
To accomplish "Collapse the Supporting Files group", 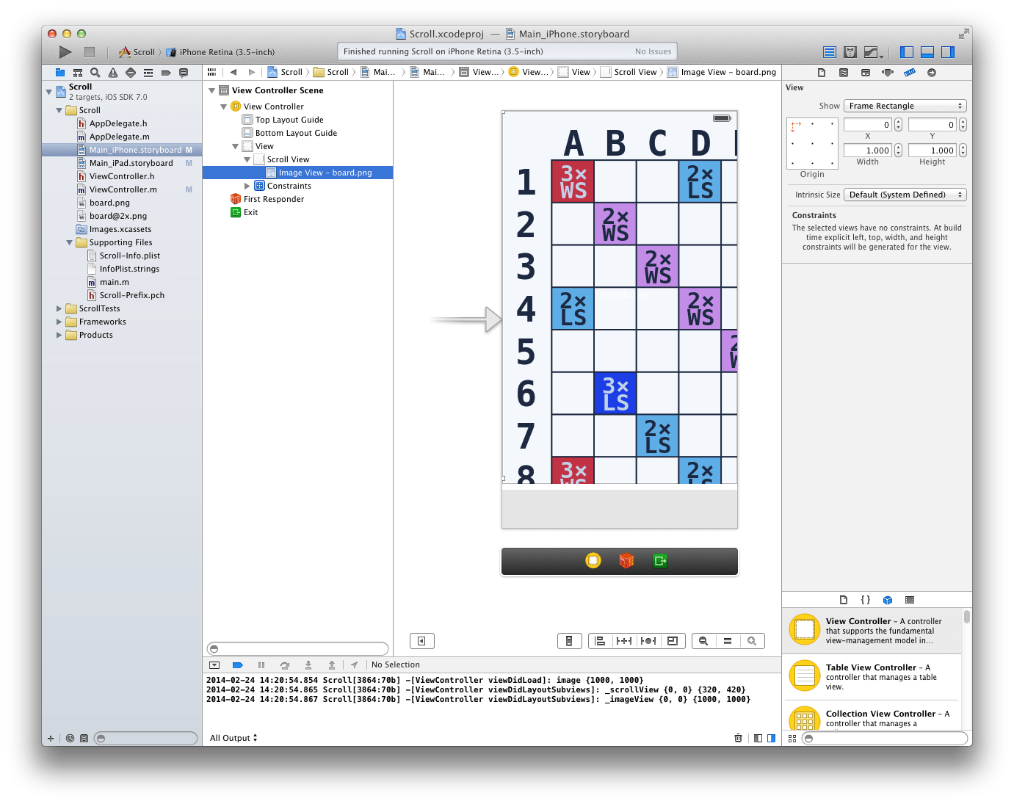I will click(x=69, y=242).
